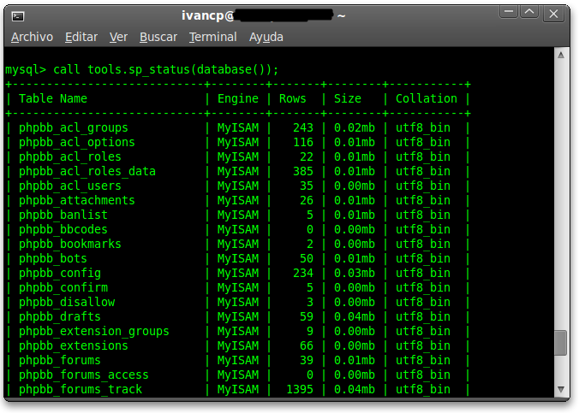Screen dimensions: 579x413
Task: Click the 116 row count value
Action: 303,142
